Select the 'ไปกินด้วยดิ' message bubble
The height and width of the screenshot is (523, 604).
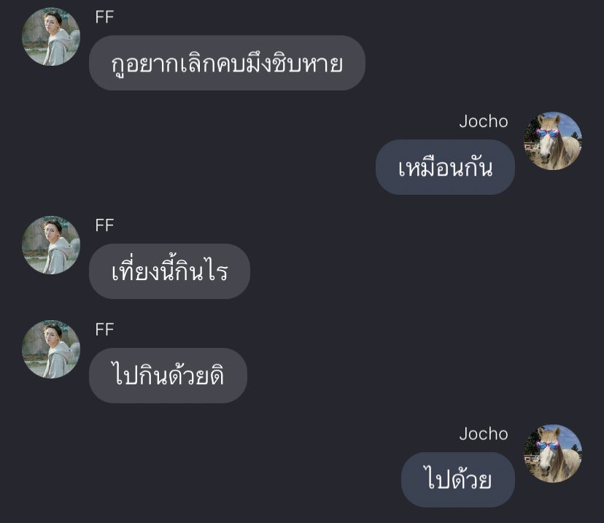pyautogui.click(x=168, y=376)
